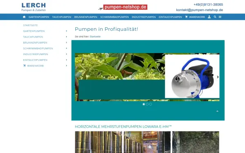The width and height of the screenshot is (245, 153).
Task: Open the hamburger menu icon in navbar
Action: tap(220, 17)
